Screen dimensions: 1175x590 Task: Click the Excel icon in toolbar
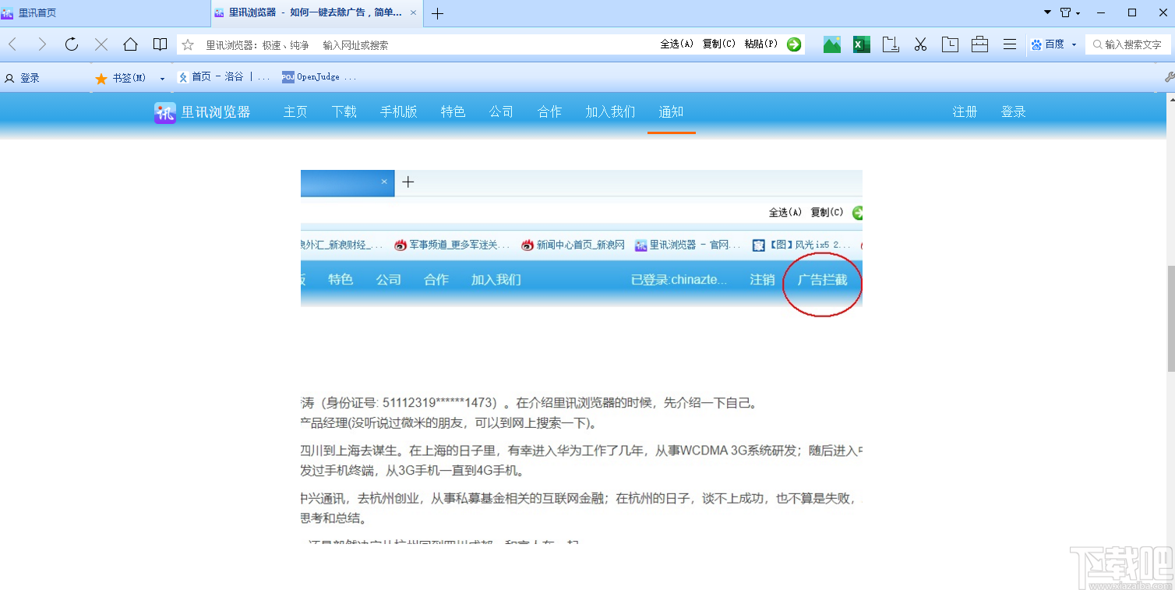coord(861,44)
